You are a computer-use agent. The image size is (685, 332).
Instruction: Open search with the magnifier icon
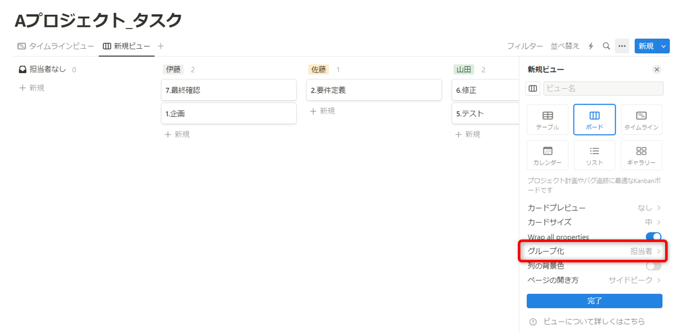pos(607,46)
